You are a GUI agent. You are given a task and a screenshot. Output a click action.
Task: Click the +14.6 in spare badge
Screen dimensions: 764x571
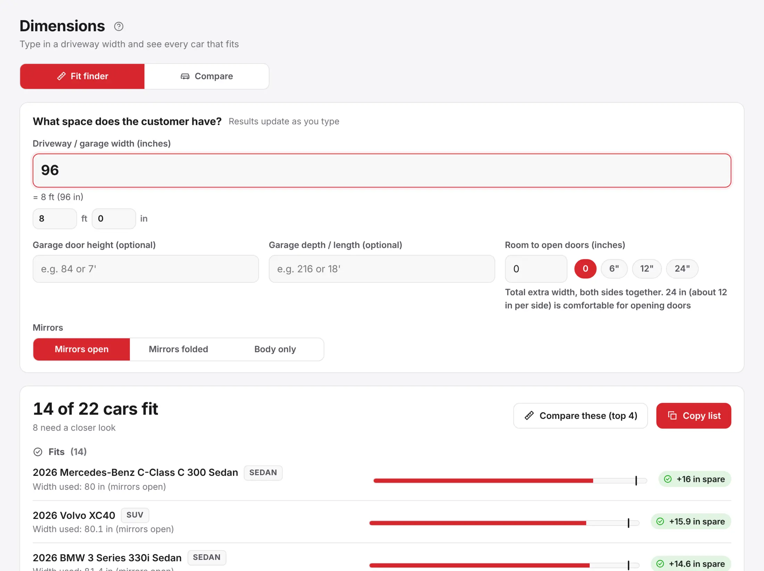click(691, 564)
